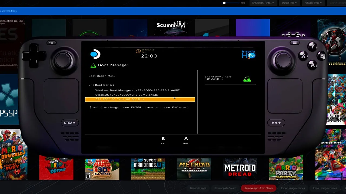Click Save apps to Steam
The image size is (346, 194).
[x=225, y=188]
